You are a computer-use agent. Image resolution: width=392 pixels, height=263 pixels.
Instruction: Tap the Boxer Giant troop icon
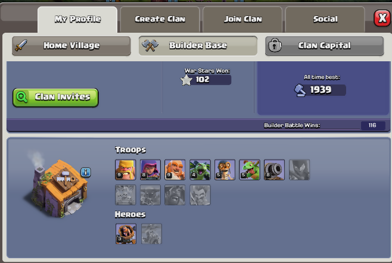[x=175, y=170]
